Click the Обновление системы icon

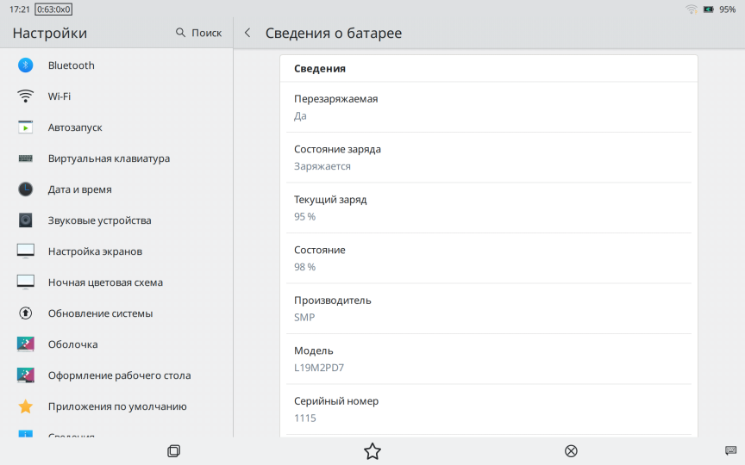pos(26,313)
